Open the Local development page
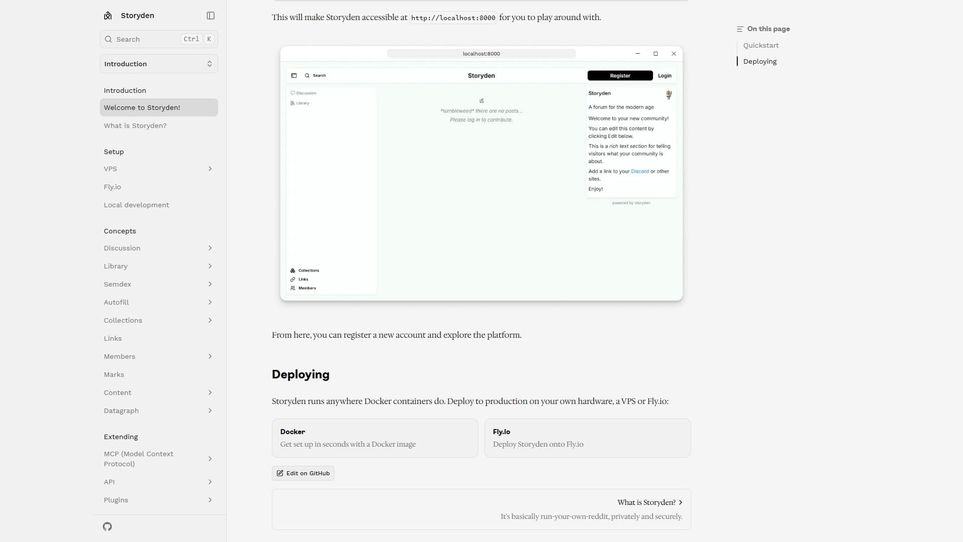This screenshot has width=963, height=542. tap(159, 205)
